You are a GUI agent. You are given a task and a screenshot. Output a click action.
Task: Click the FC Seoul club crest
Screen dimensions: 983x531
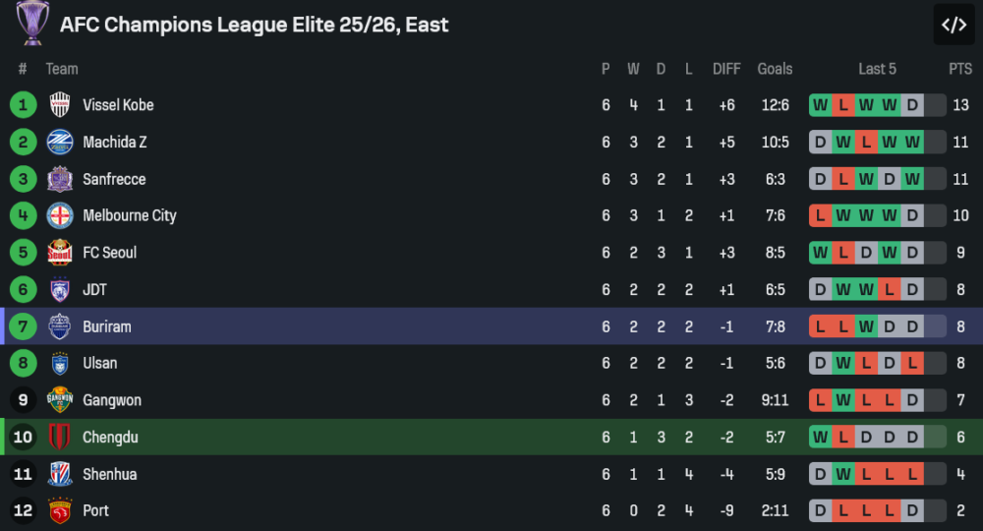click(60, 253)
